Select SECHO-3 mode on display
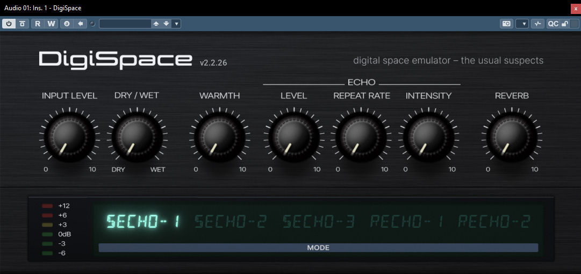Screen dimensions: 581x274 (319, 221)
